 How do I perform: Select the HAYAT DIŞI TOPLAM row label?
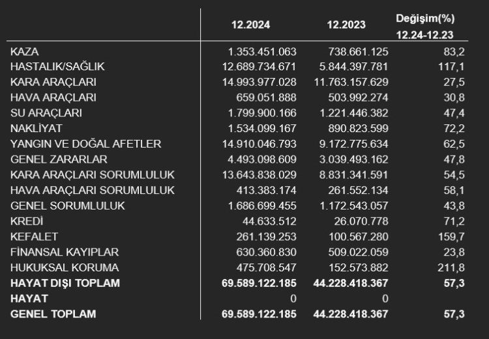click(x=65, y=283)
